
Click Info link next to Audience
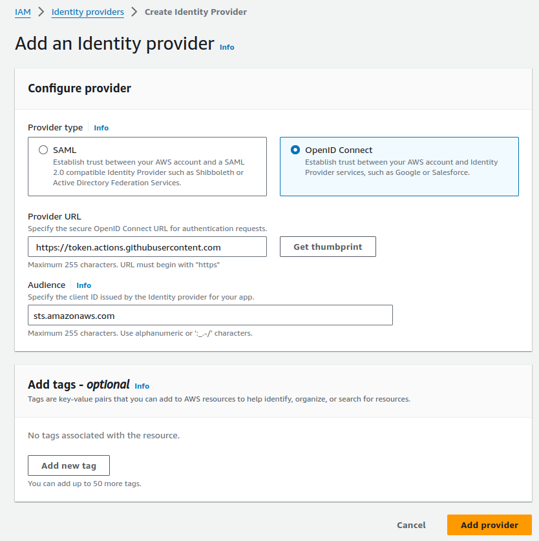(x=84, y=285)
